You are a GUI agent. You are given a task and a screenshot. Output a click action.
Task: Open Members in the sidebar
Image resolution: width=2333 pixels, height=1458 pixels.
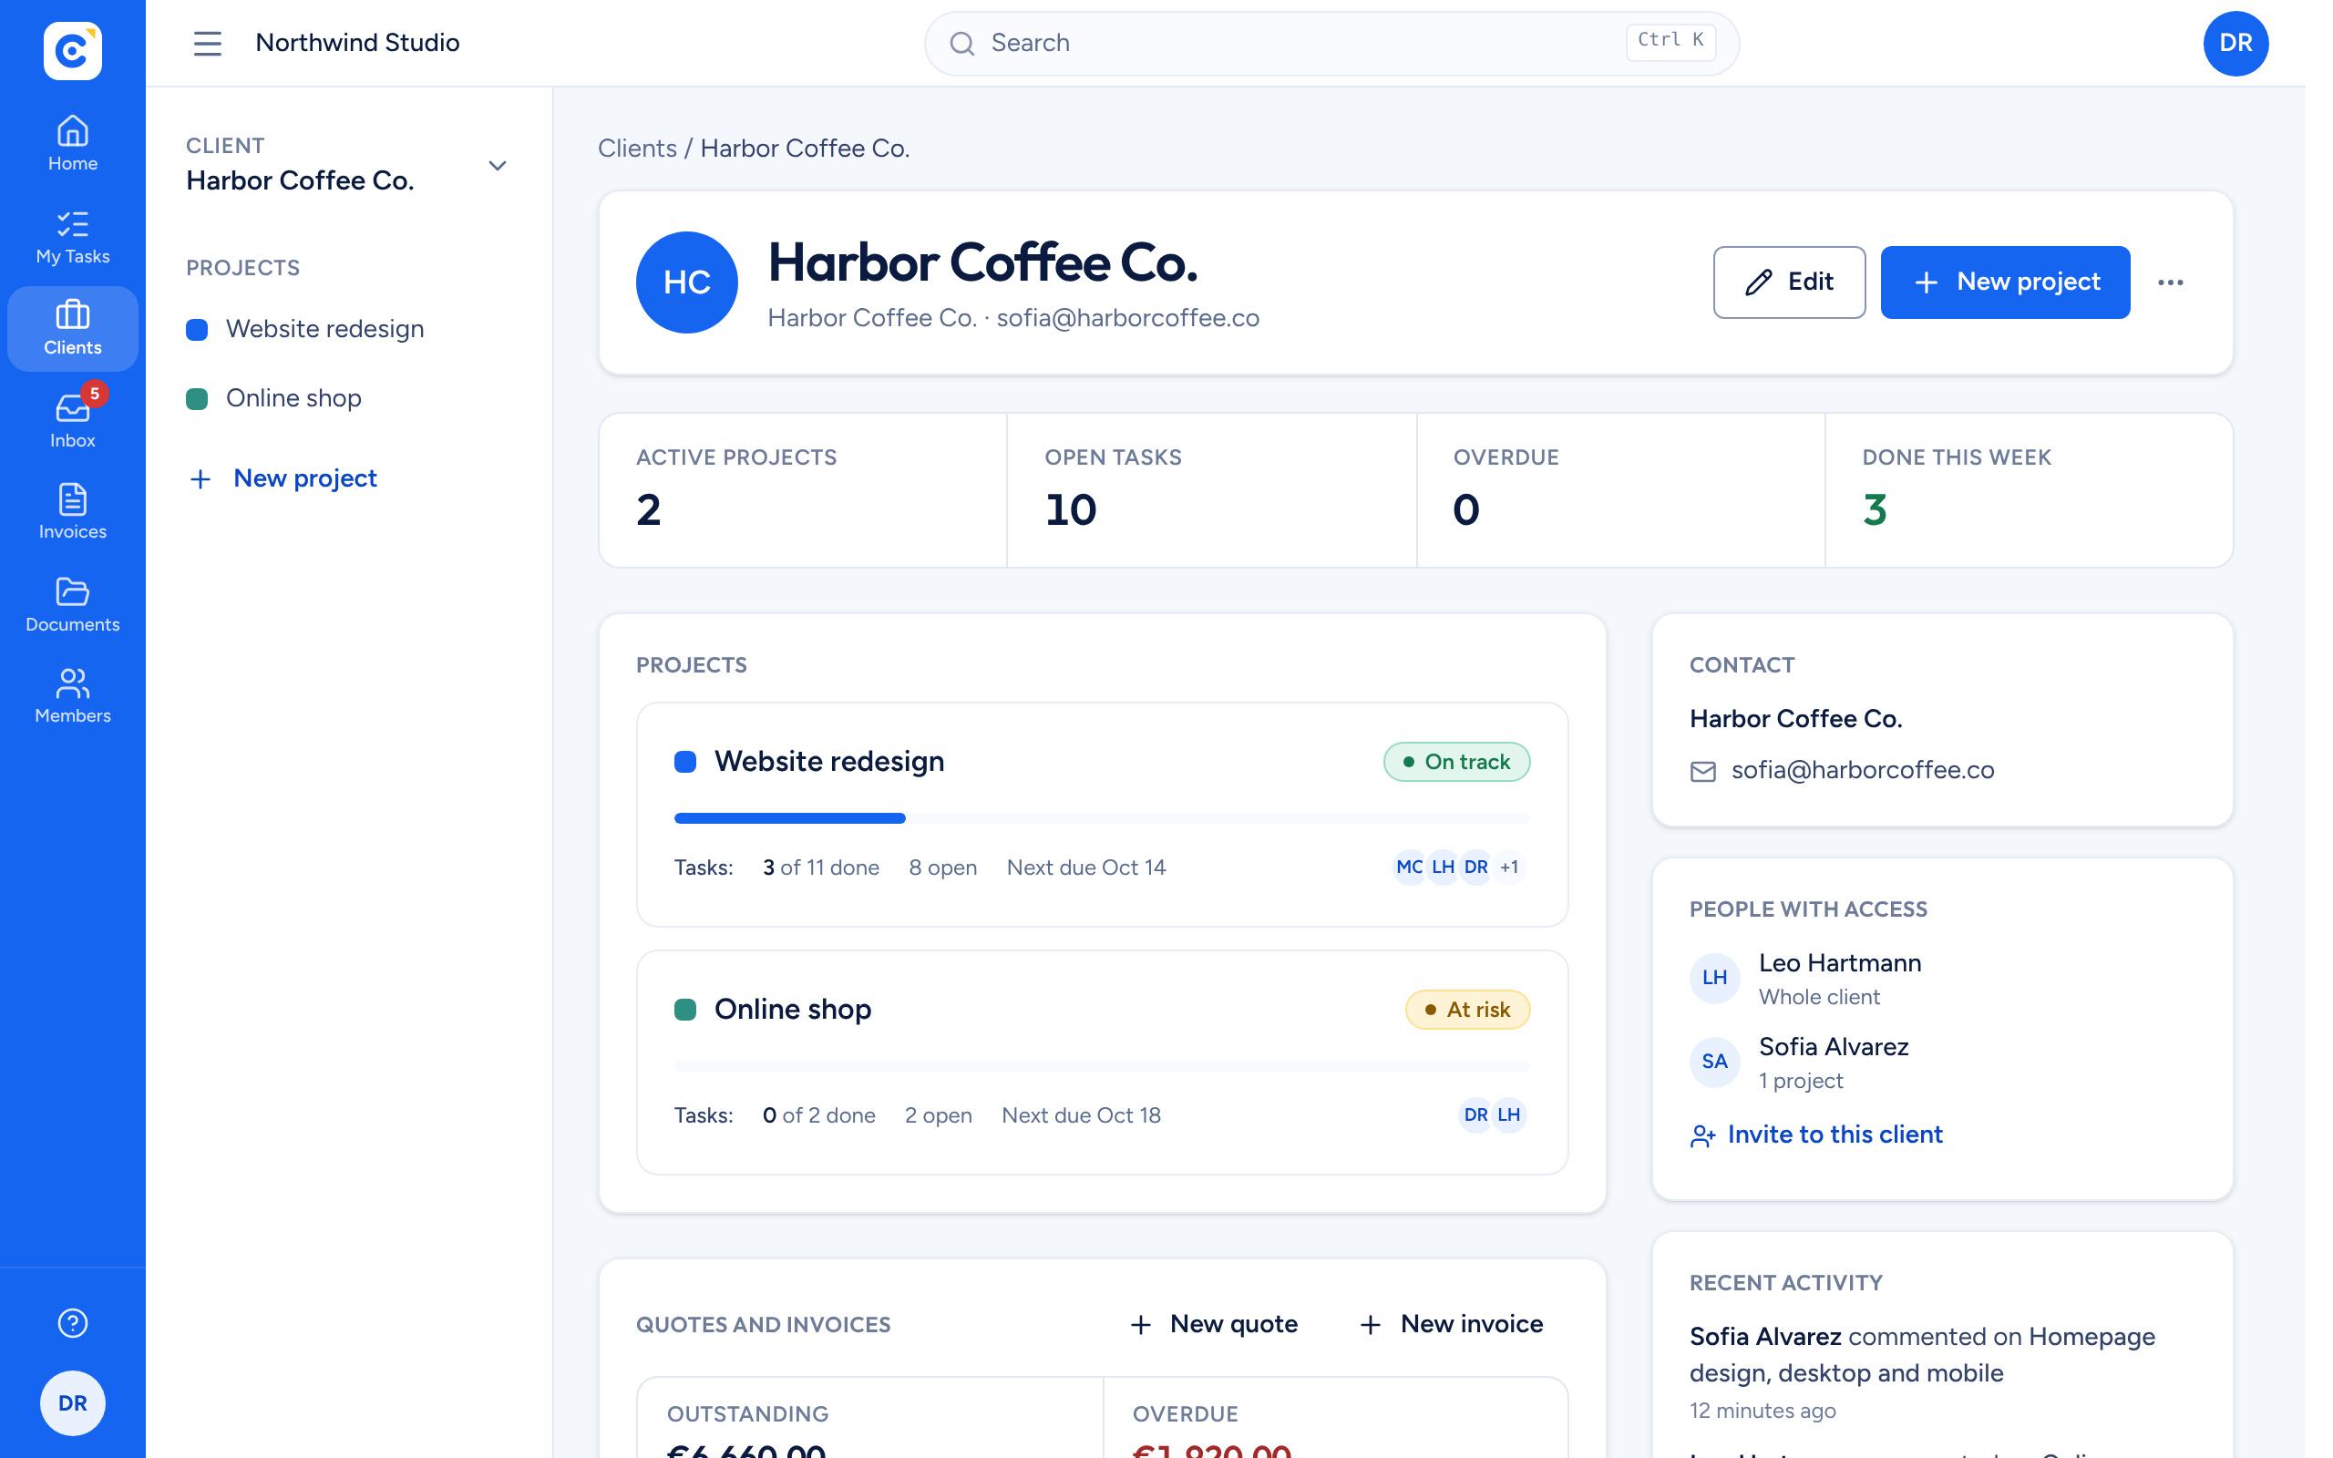pyautogui.click(x=72, y=697)
